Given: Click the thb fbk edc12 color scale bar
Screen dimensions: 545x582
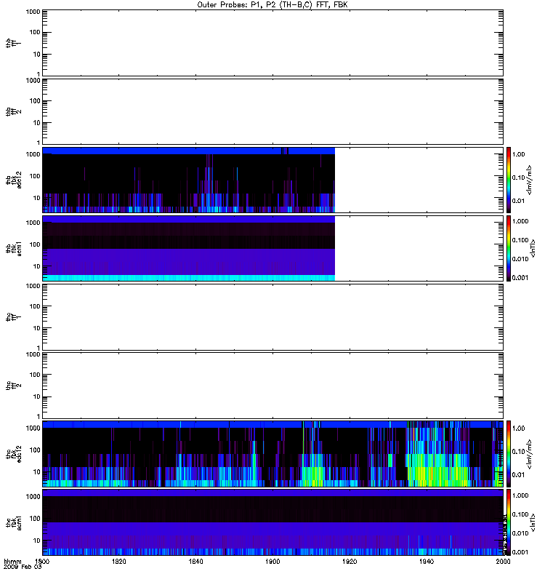Looking at the screenshot, I should tap(509, 180).
